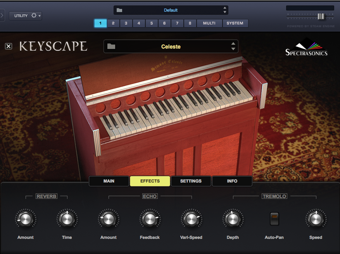Select part 8 button
340x254 pixels.
click(190, 23)
